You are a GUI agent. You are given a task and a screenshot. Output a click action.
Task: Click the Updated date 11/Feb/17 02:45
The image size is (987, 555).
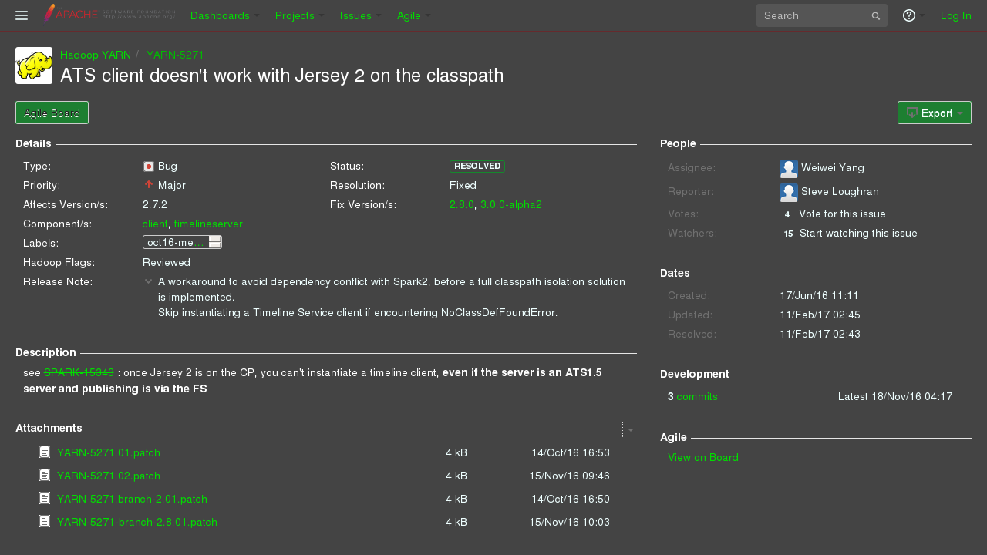(x=820, y=314)
